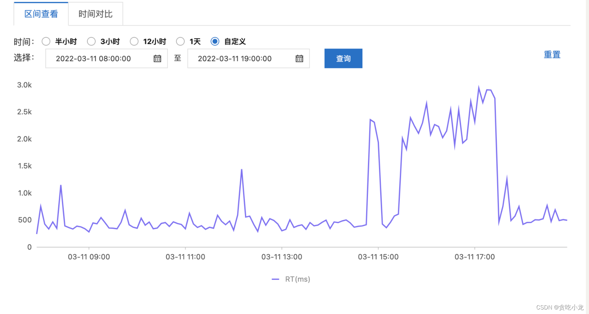
Task: Toggle the RT(ms) legend entry
Action: pyautogui.click(x=291, y=279)
